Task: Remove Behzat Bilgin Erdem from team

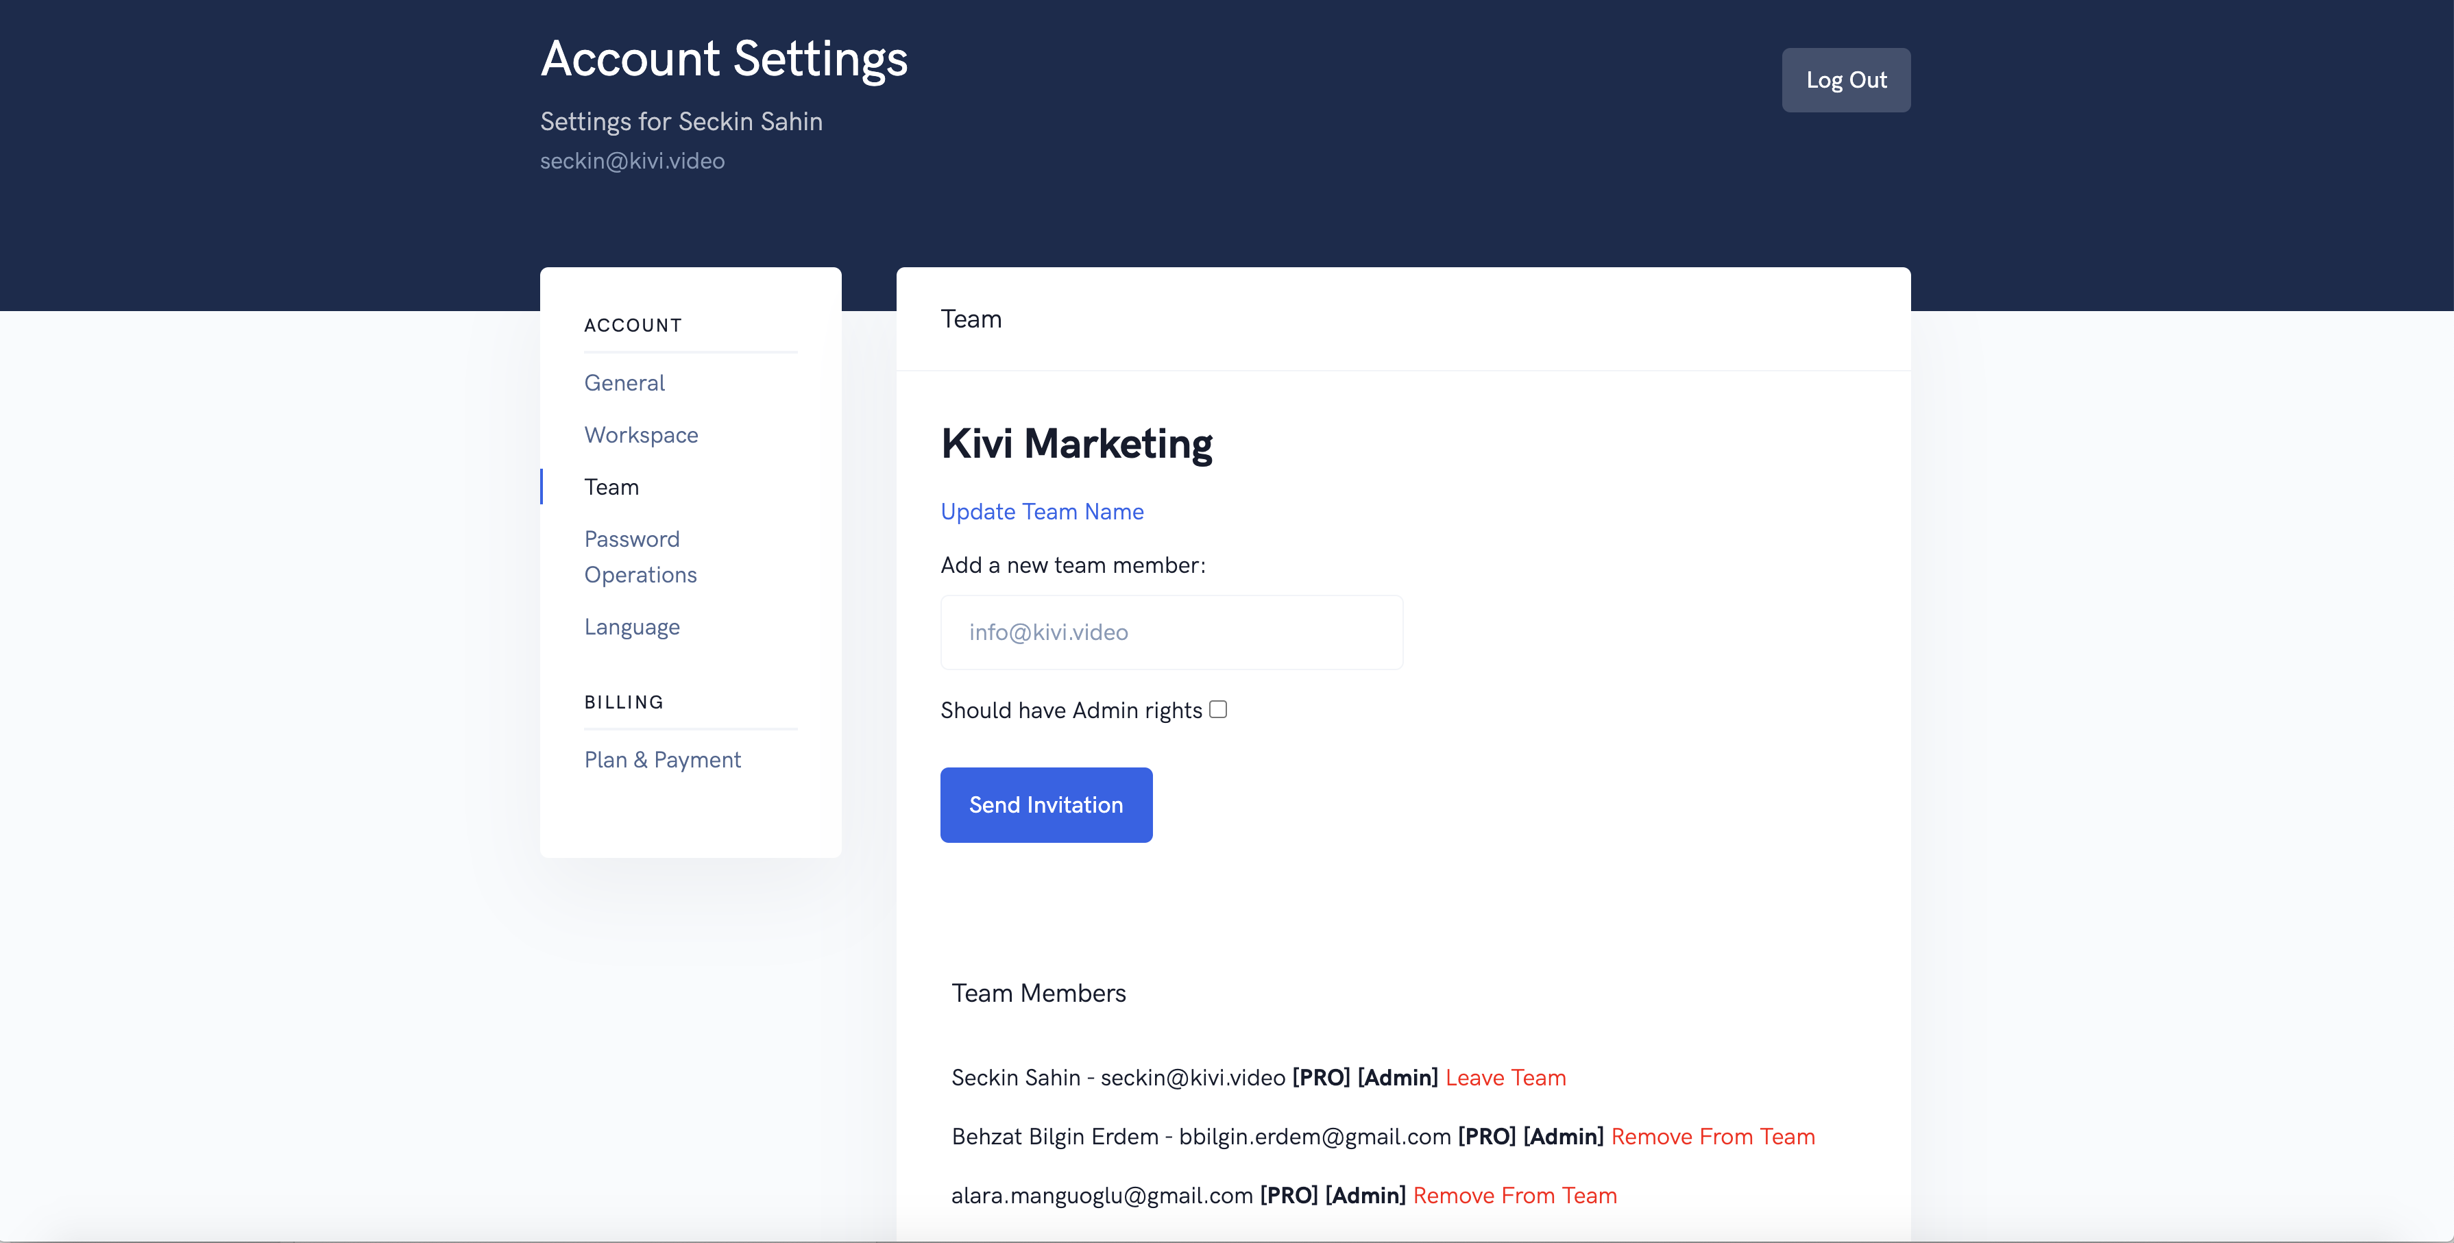Action: pyautogui.click(x=1712, y=1136)
